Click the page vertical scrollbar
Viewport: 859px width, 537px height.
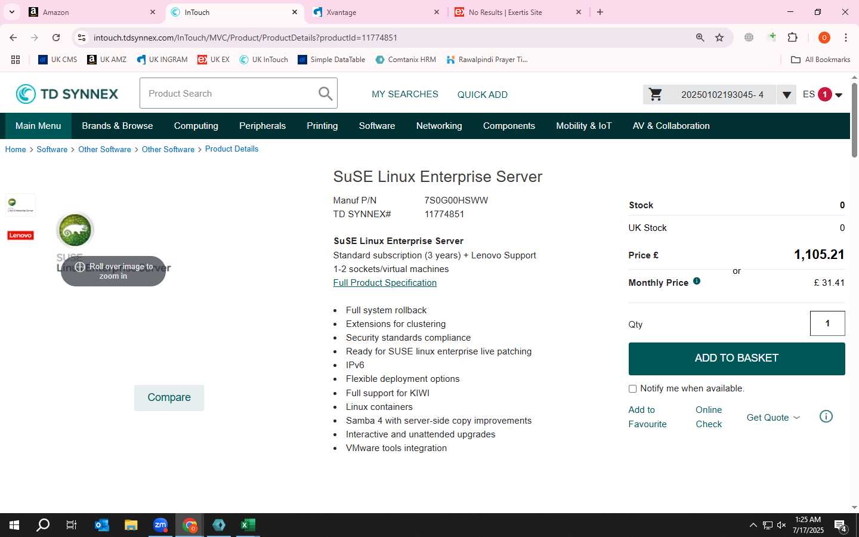pyautogui.click(x=854, y=119)
